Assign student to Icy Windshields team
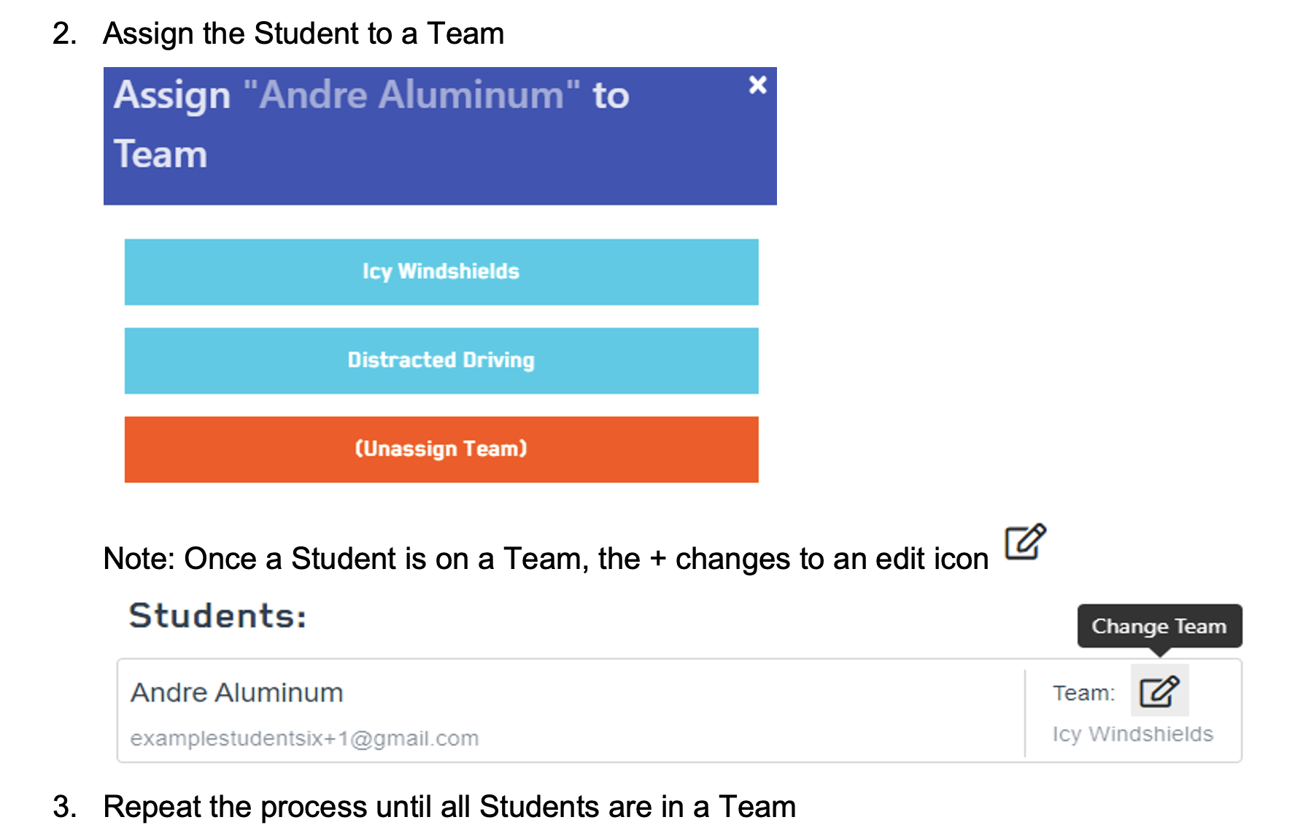The height and width of the screenshot is (836, 1303). pos(441,272)
